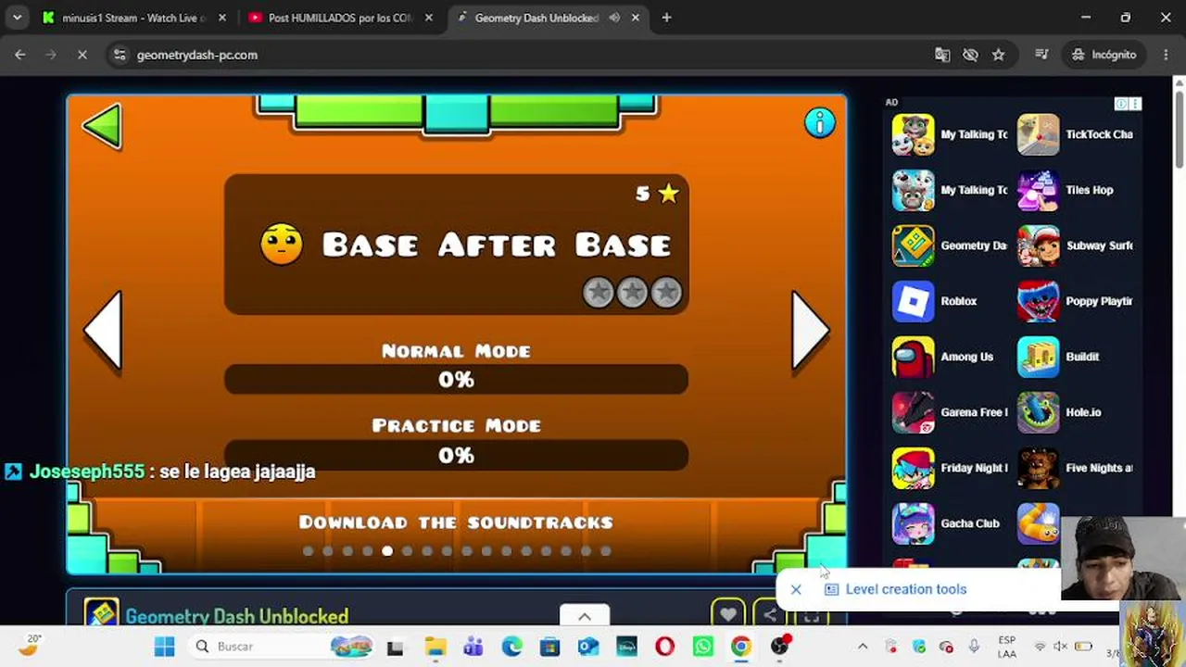The width and height of the screenshot is (1186, 667).
Task: Open the Buildit game icon
Action: coord(1038,357)
